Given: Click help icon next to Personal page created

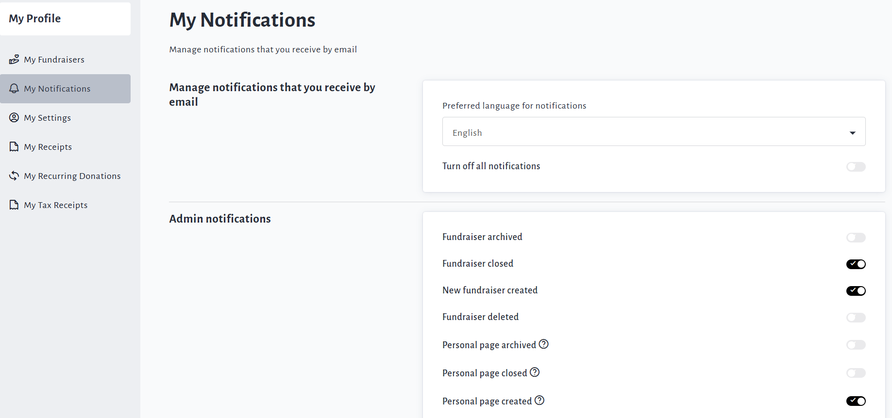Looking at the screenshot, I should point(539,401).
